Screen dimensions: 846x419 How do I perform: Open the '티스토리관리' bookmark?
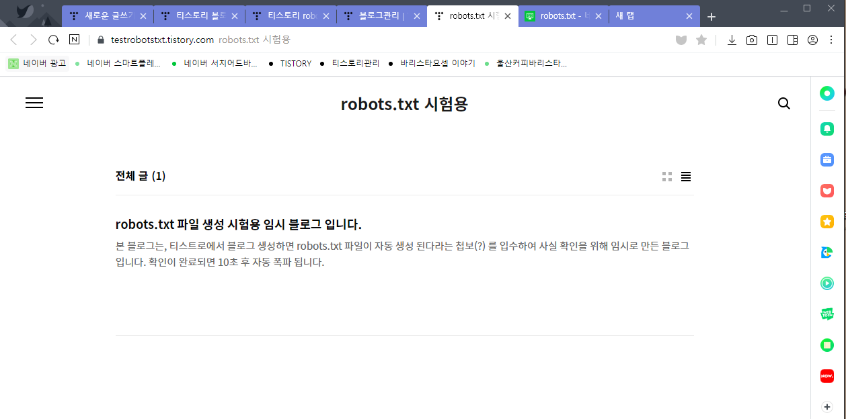point(350,64)
